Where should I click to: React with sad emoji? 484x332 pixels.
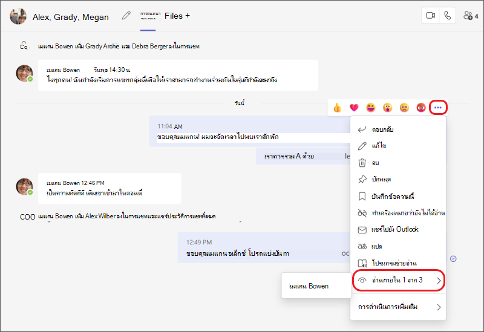point(404,108)
